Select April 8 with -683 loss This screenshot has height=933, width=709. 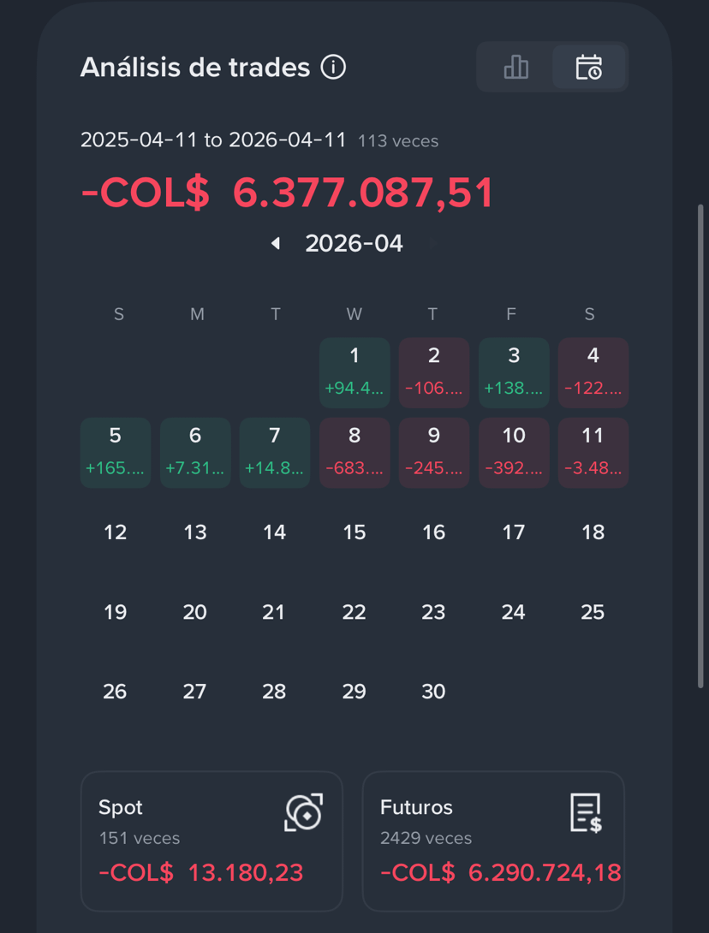point(354,453)
